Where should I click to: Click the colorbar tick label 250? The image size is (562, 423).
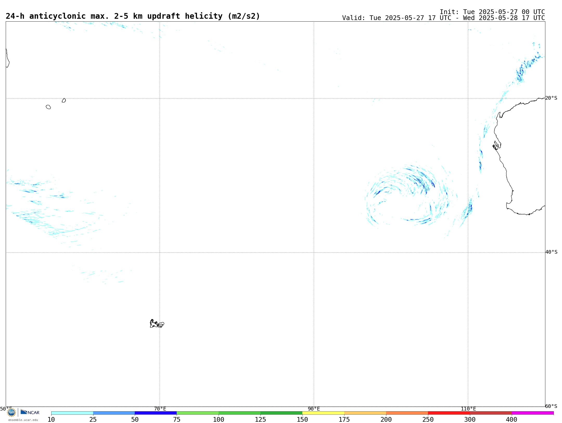click(x=428, y=420)
